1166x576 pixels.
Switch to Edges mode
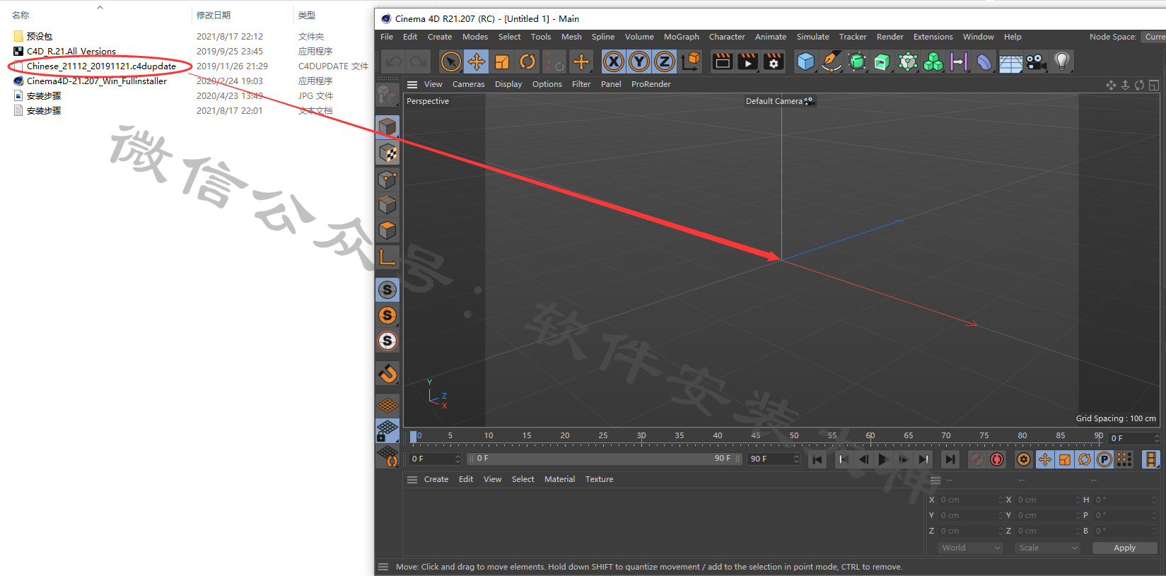pyautogui.click(x=387, y=205)
